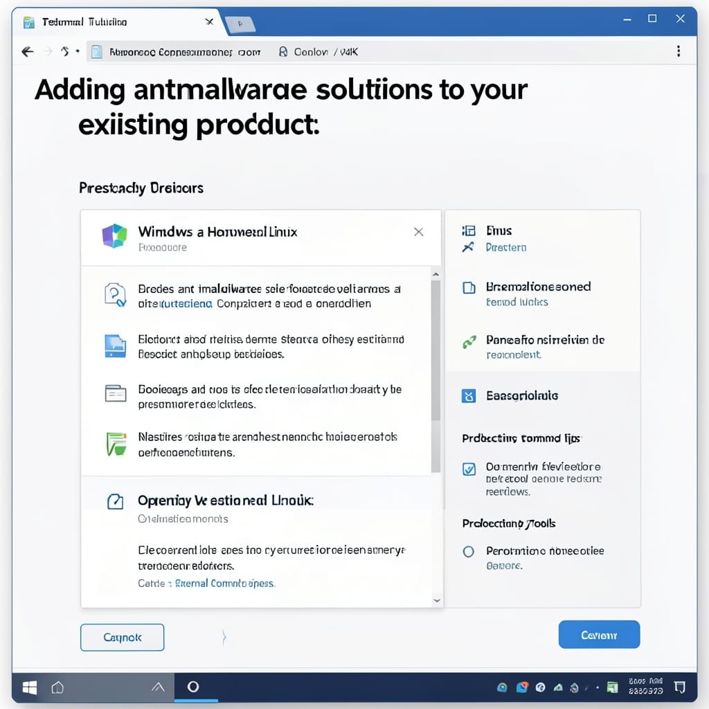This screenshot has width=709, height=709.
Task: Click the reload icon in browser toolbar
Action: click(65, 51)
